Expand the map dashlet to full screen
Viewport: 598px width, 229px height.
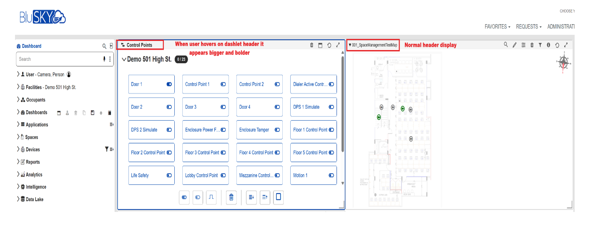pos(566,45)
